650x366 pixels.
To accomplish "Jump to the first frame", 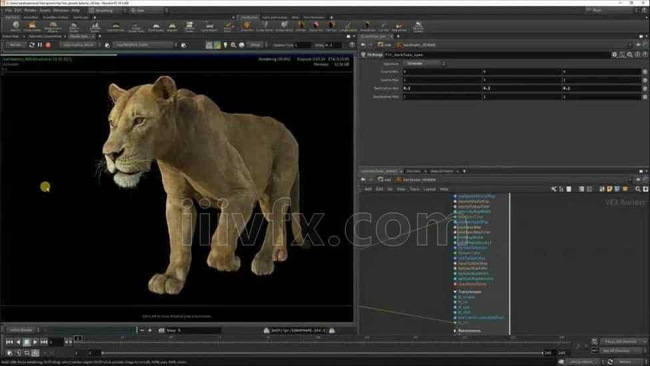I will pos(9,342).
